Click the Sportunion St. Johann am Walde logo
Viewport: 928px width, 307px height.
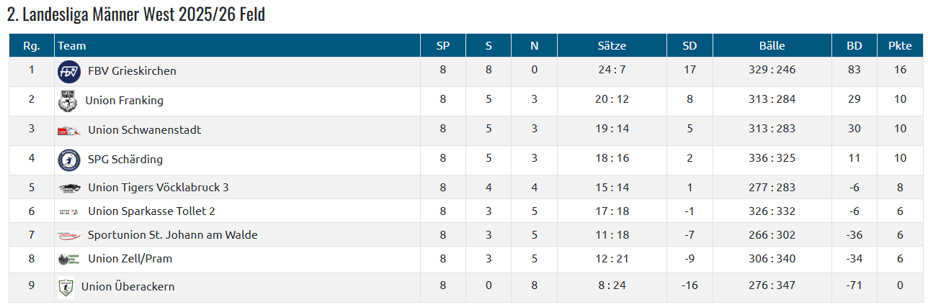pyautogui.click(x=69, y=236)
